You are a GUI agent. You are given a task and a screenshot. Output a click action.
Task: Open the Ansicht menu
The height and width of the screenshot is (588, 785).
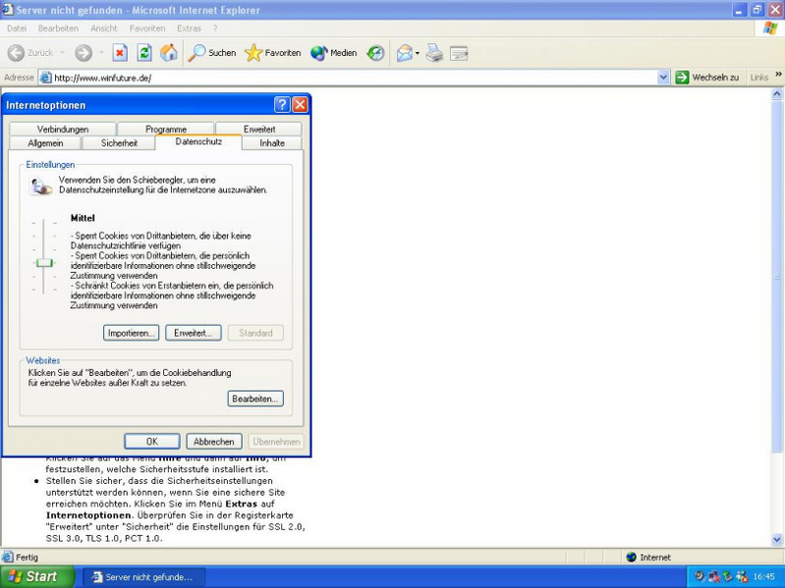pyautogui.click(x=103, y=28)
